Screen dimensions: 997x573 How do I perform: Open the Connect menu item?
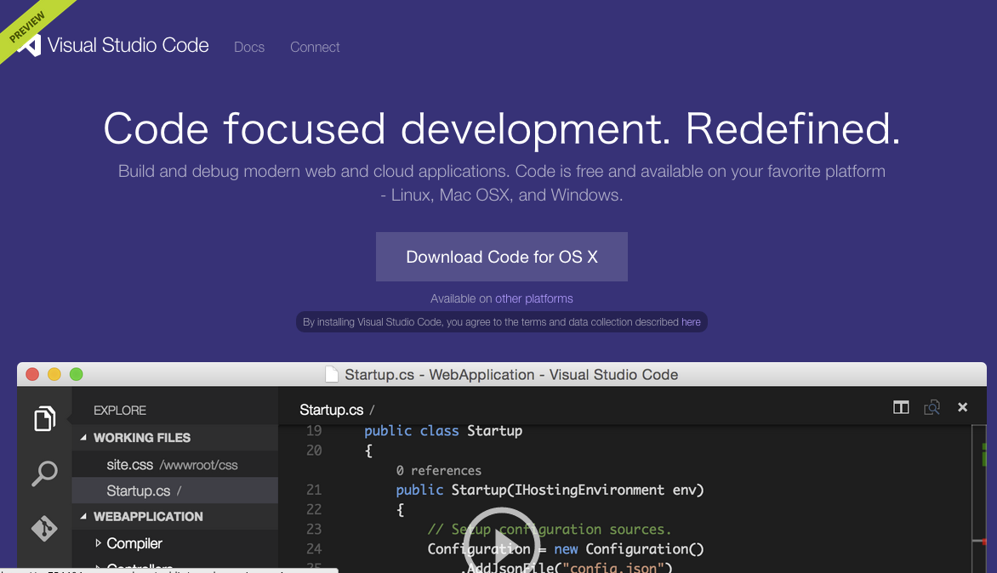[x=315, y=47]
